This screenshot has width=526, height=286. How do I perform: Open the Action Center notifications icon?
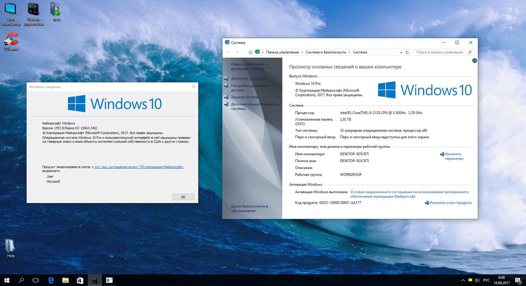[x=518, y=280]
